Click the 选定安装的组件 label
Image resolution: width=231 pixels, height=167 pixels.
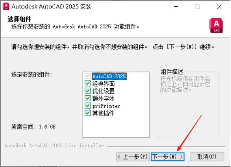point(31,75)
